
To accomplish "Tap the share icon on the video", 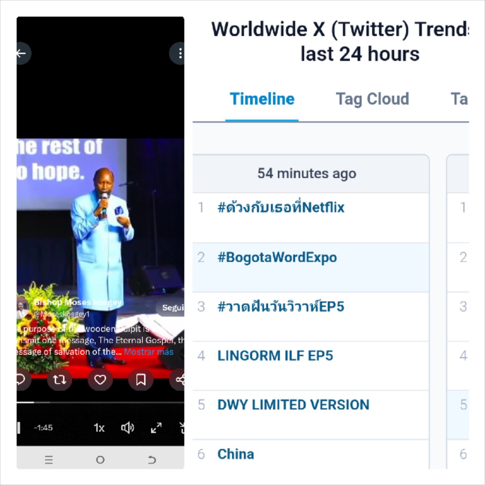I will pos(178,380).
